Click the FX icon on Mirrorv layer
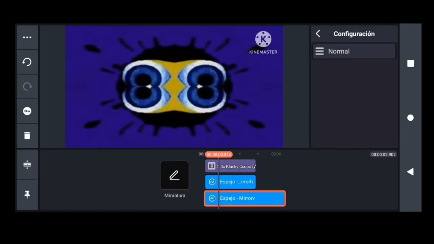 click(212, 198)
